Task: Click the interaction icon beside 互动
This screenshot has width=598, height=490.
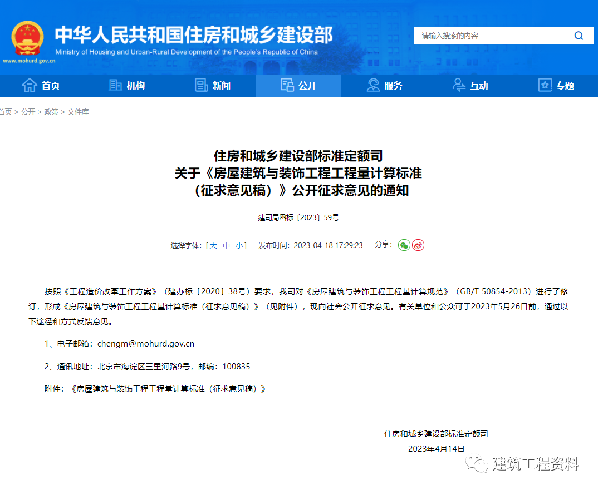Action: coord(459,85)
